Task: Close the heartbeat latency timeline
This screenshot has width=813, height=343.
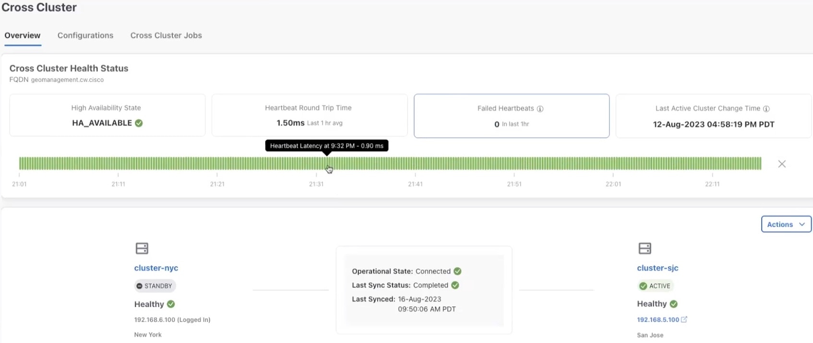Action: (782, 164)
